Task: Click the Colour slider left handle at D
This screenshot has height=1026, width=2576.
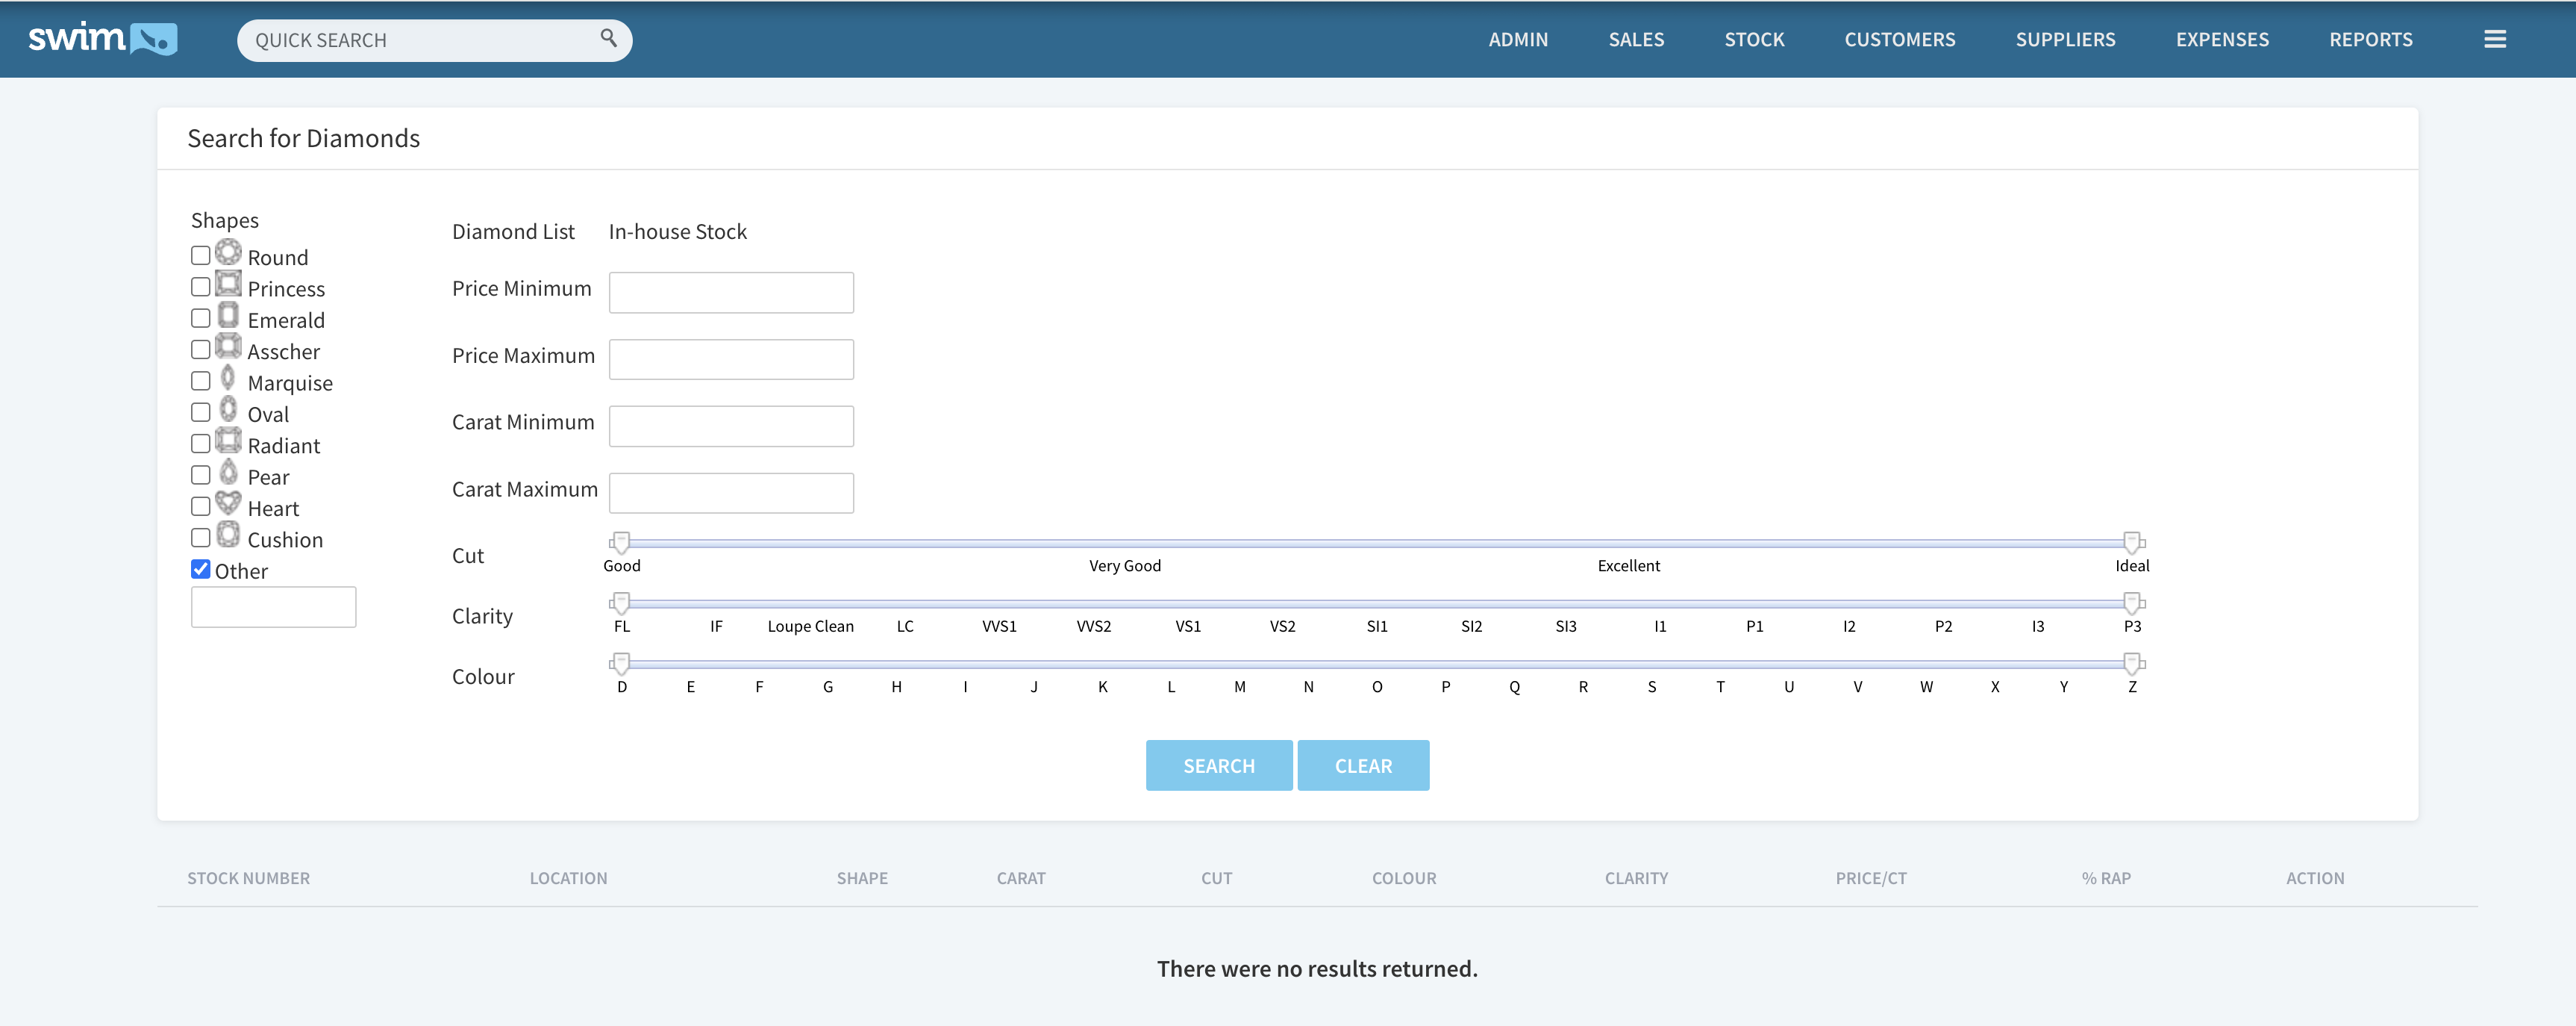Action: [x=621, y=664]
